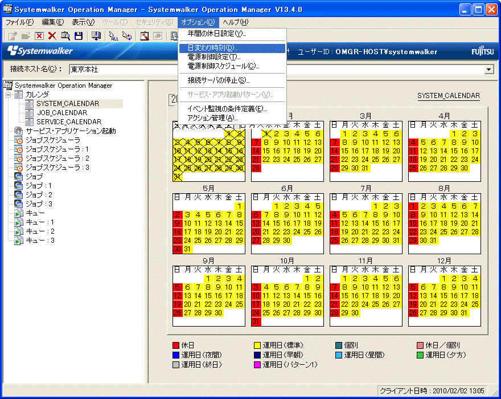
Task: Click the red 休日 legend swatch
Action: coord(176,345)
